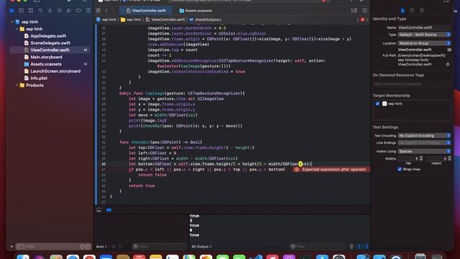Open the Location dropdown Relative to Group

[x=424, y=43]
